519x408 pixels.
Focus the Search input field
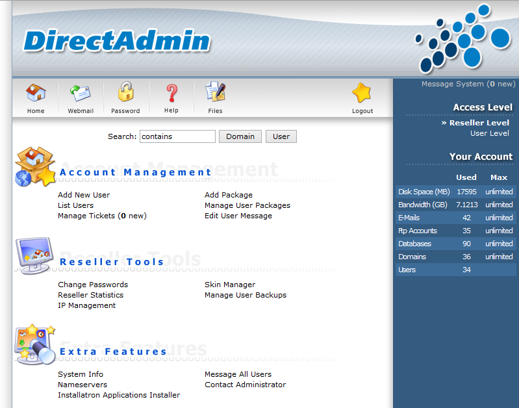(177, 136)
